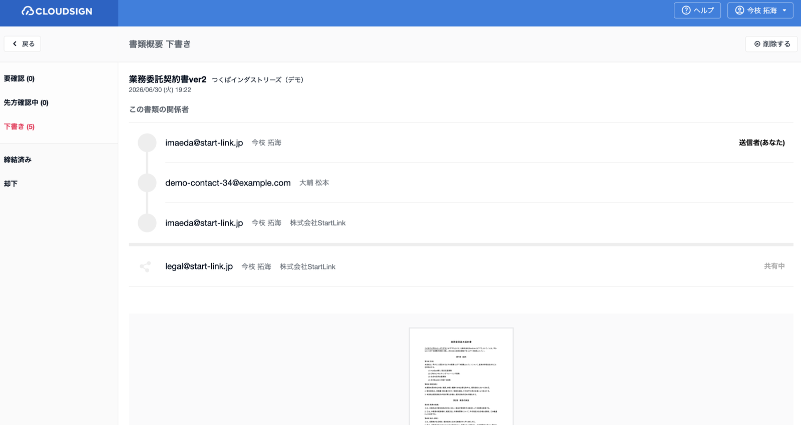Image resolution: width=801 pixels, height=425 pixels.
Task: Click the 株式会社StartLink signer avatar circle
Action: click(x=147, y=222)
